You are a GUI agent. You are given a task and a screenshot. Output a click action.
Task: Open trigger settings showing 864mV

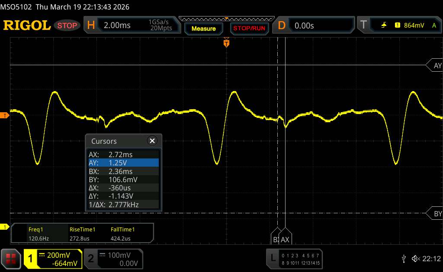point(398,25)
